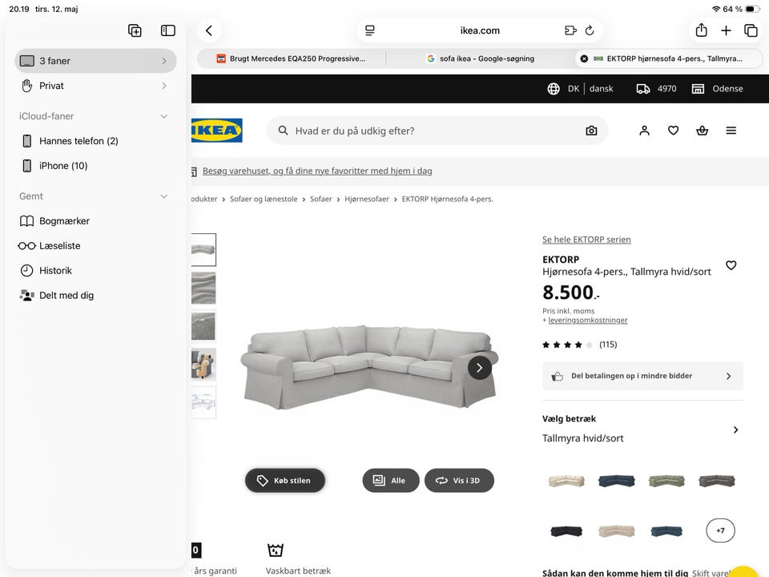The height and width of the screenshot is (577, 769).
Task: Click Køb stilen button
Action: coord(285,481)
